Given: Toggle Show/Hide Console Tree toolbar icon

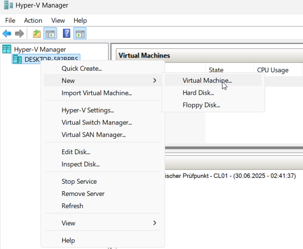Looking at the screenshot, I should click(50, 34).
